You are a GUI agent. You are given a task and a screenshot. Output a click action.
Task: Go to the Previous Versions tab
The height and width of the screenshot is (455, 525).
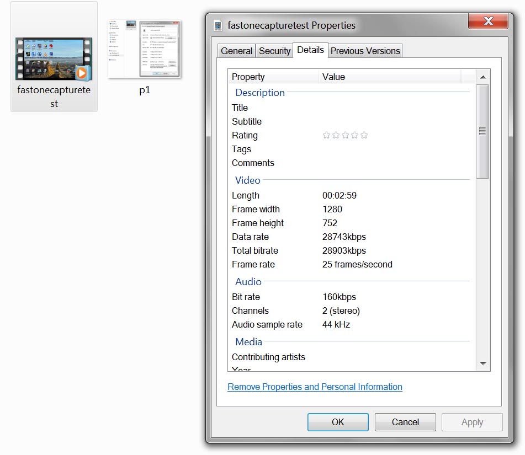365,51
